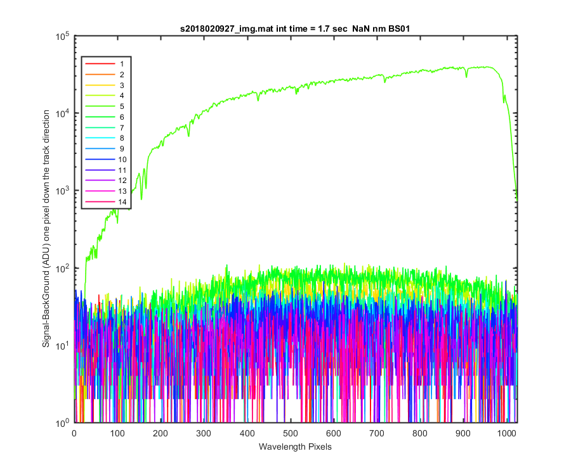Click x-axis tick label 900
Image resolution: width=571 pixels, height=475 pixels.
[463, 433]
